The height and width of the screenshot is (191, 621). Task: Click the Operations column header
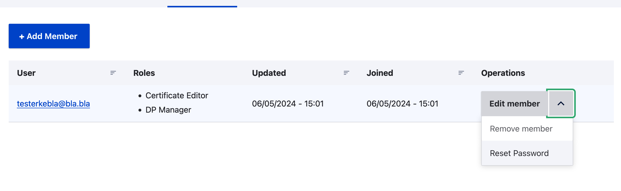tap(503, 73)
